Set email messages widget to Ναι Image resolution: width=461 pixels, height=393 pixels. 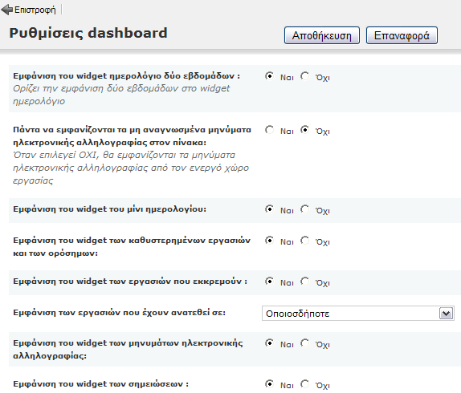(x=269, y=343)
